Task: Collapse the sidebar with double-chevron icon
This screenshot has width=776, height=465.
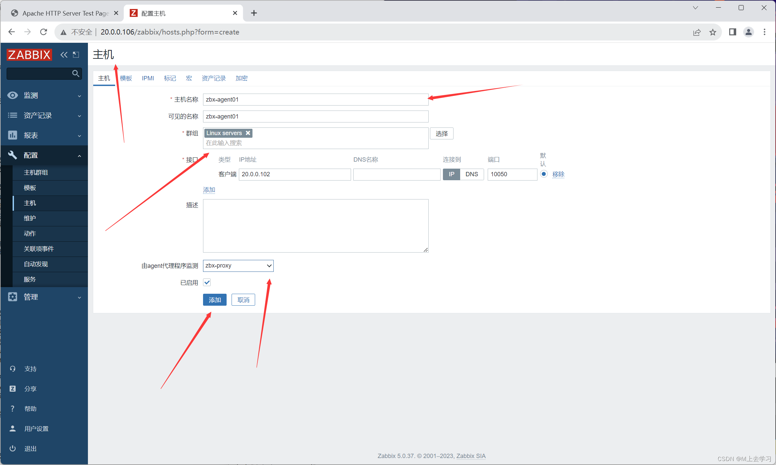Action: pos(64,55)
